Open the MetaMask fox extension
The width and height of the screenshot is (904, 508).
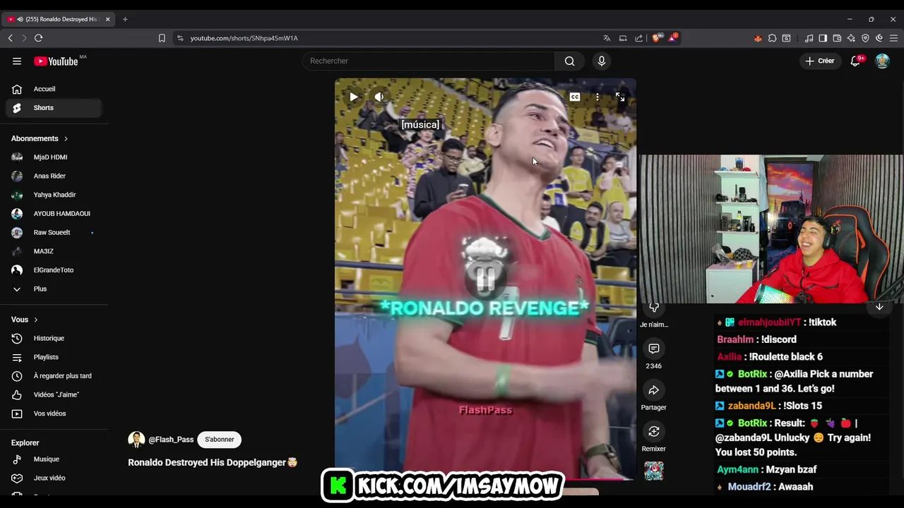[x=758, y=38]
